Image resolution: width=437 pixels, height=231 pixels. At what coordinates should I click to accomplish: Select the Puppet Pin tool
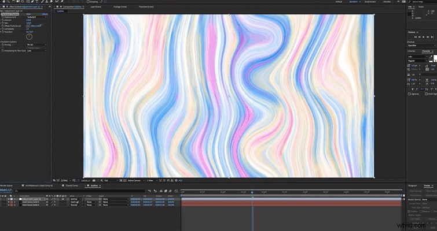pyautogui.click(x=61, y=2)
